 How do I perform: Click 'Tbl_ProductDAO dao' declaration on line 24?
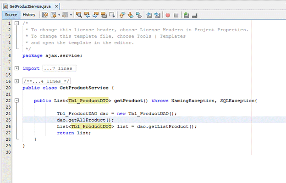(82, 113)
